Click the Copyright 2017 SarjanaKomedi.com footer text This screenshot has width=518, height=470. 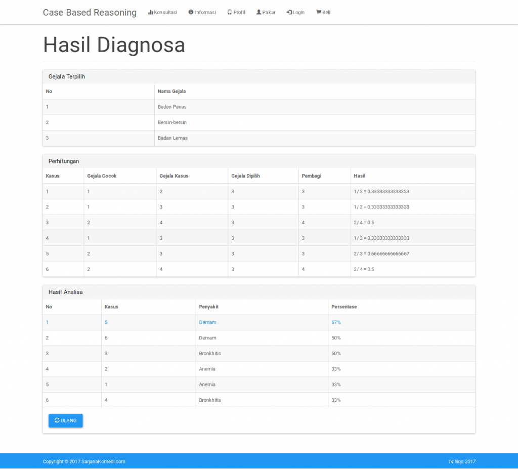(x=84, y=462)
